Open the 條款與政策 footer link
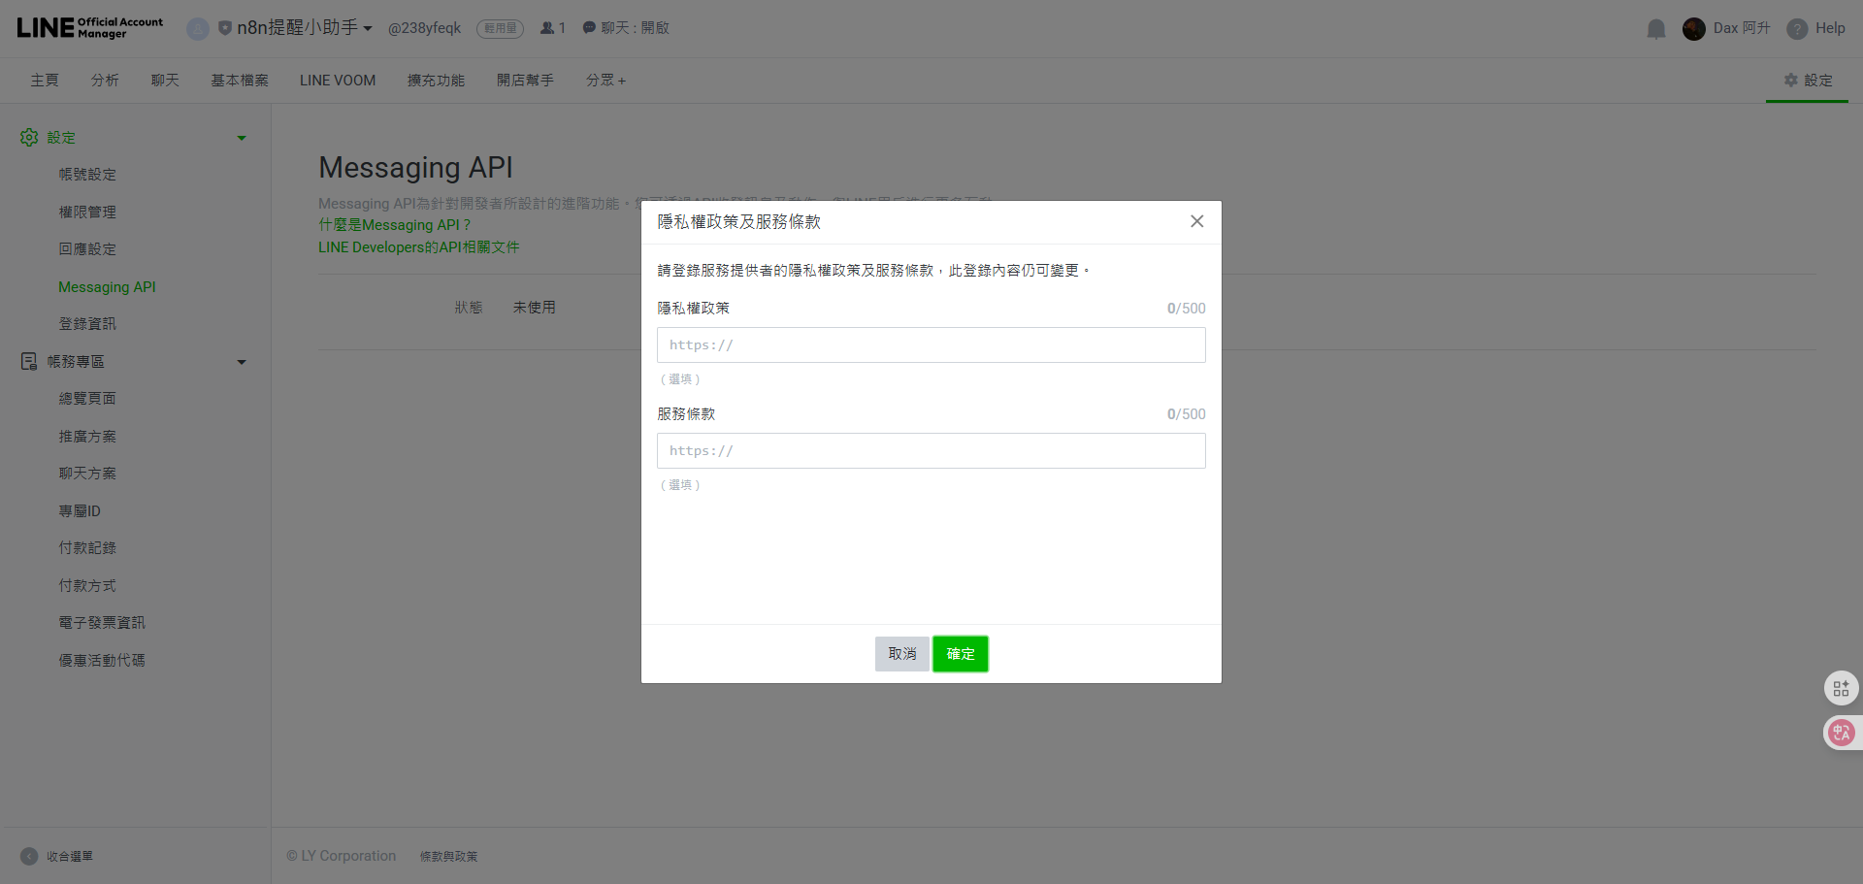1863x884 pixels. tap(448, 856)
